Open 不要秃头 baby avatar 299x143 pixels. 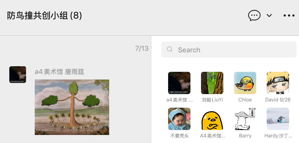pos(179,119)
